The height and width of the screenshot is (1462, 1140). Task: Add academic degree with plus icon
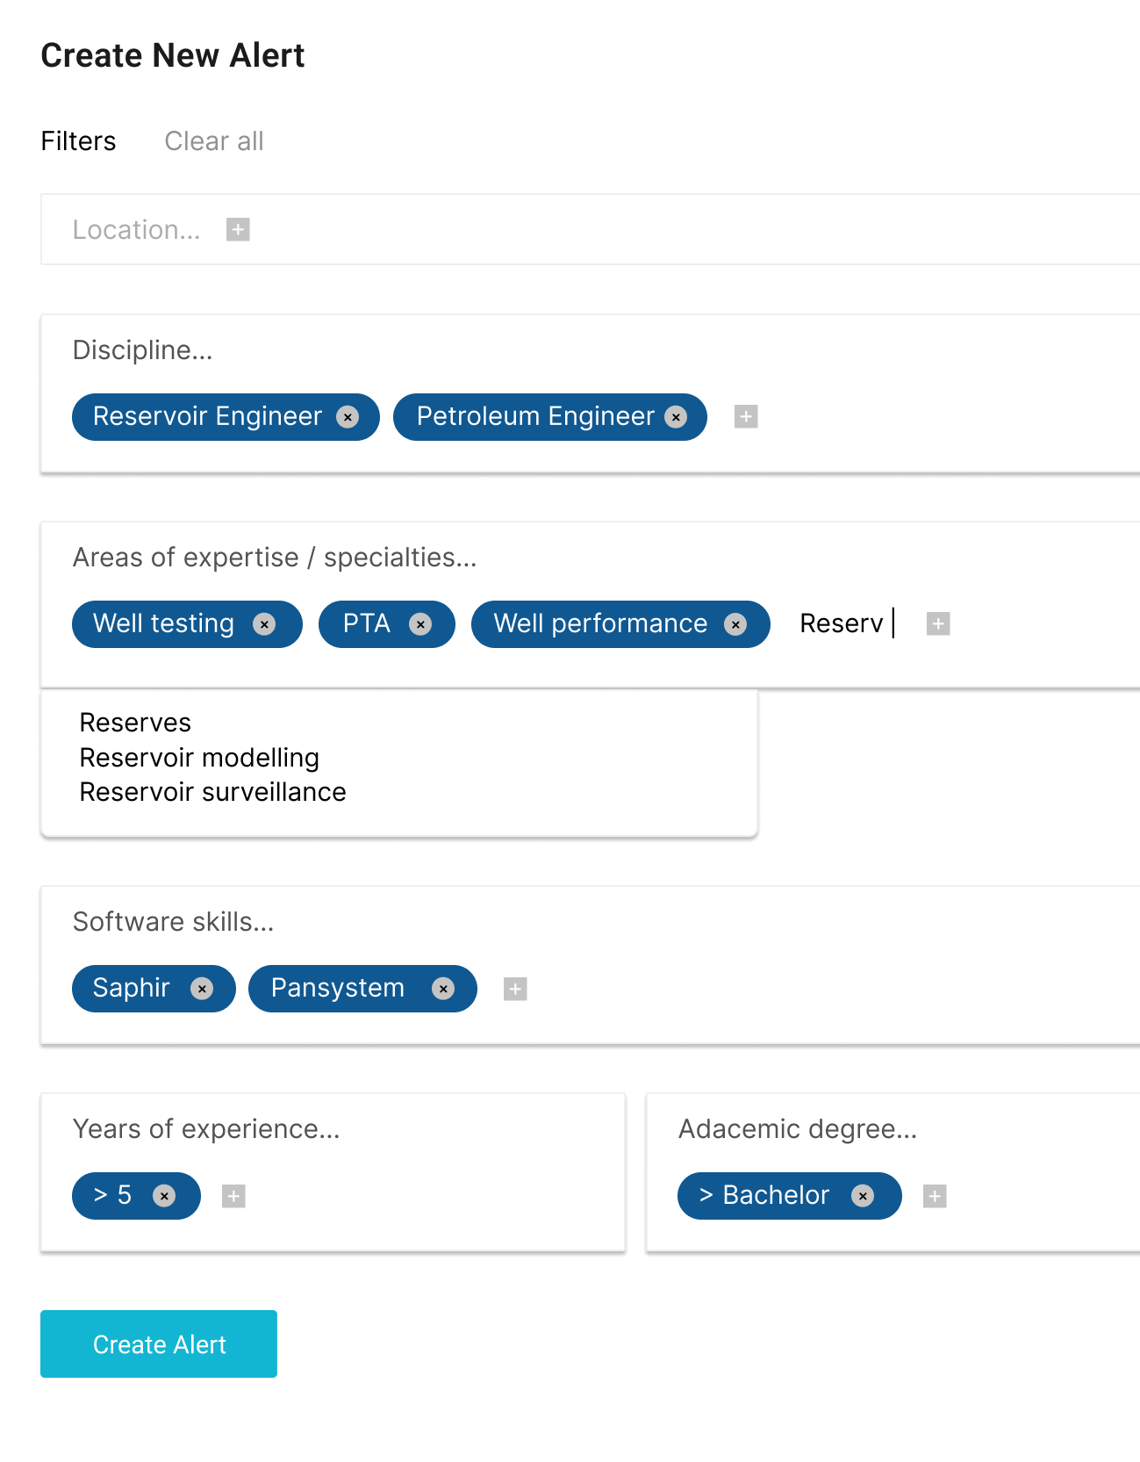pyautogui.click(x=935, y=1196)
